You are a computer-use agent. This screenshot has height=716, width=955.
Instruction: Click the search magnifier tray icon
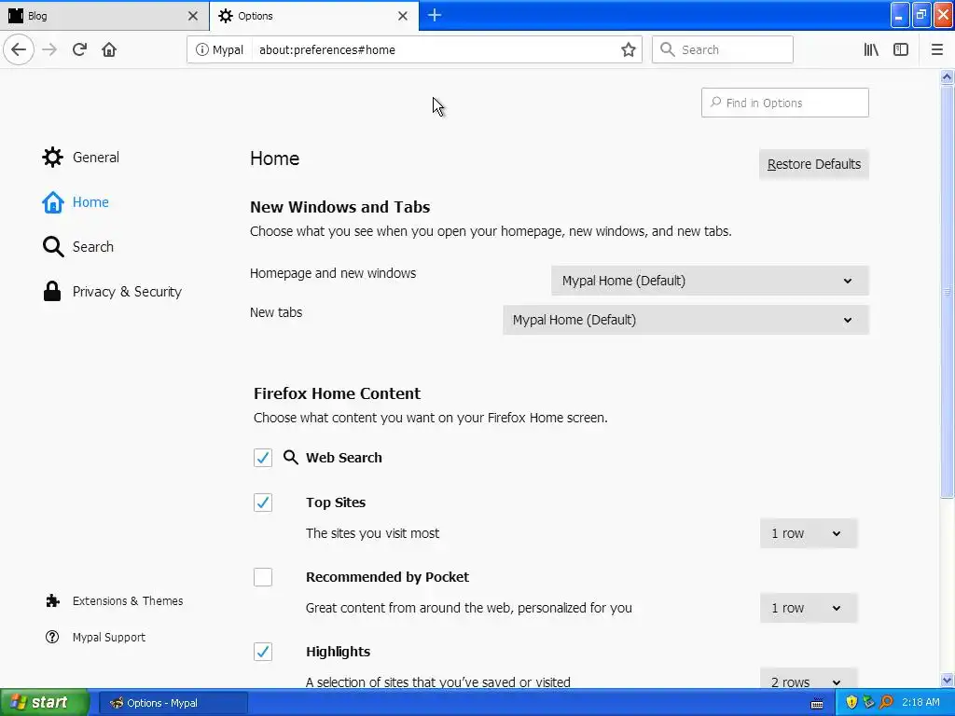tap(886, 703)
